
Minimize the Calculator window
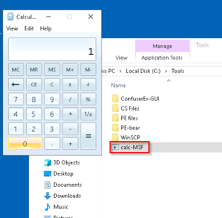click(x=49, y=17)
